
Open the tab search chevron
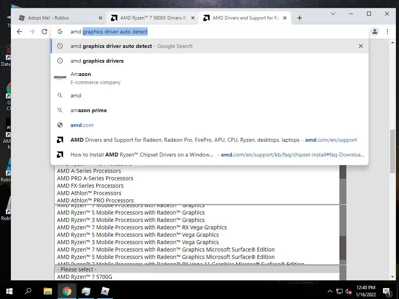(333, 14)
